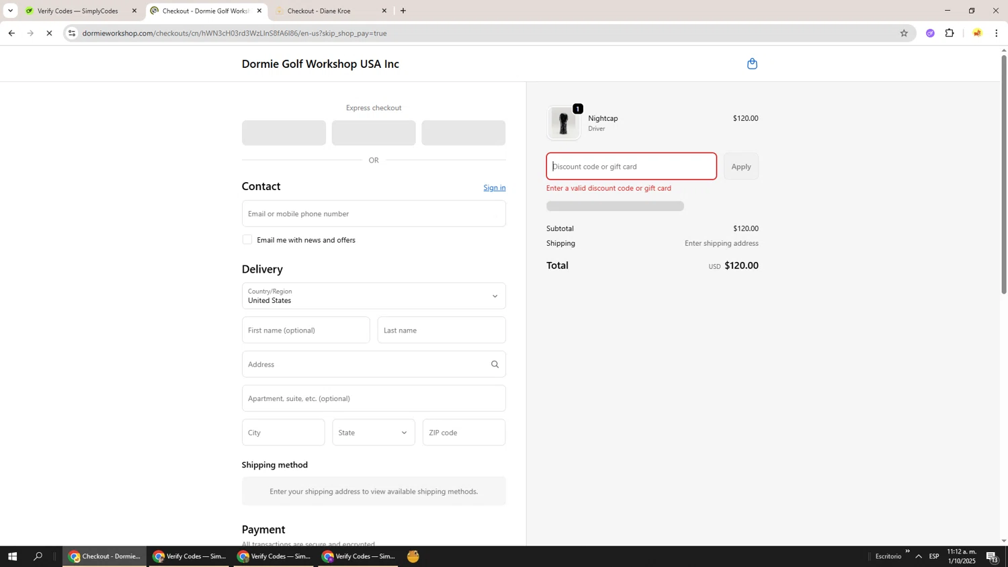This screenshot has width=1008, height=567.
Task: Open the State dropdown
Action: point(373,433)
